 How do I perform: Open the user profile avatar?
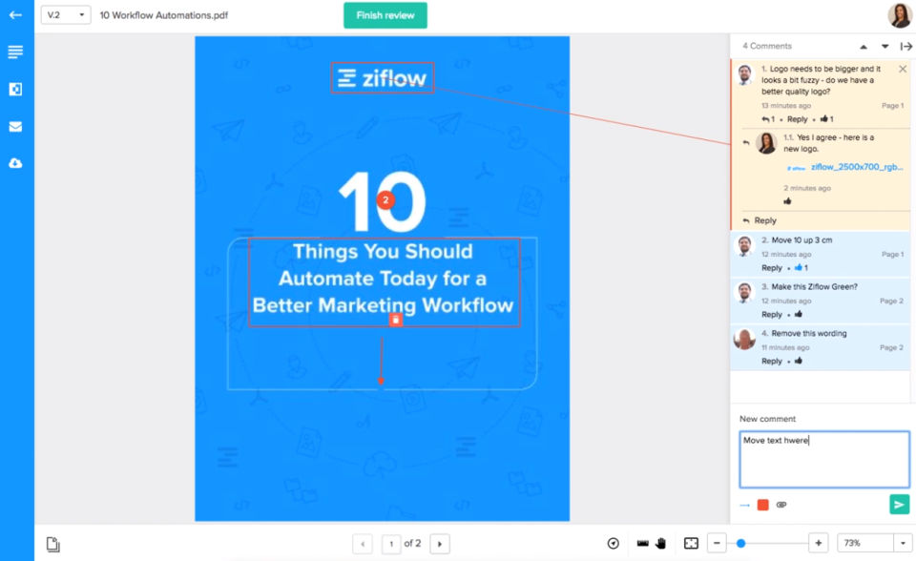click(x=899, y=15)
